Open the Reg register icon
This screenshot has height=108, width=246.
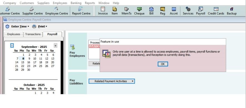[x=163, y=9]
